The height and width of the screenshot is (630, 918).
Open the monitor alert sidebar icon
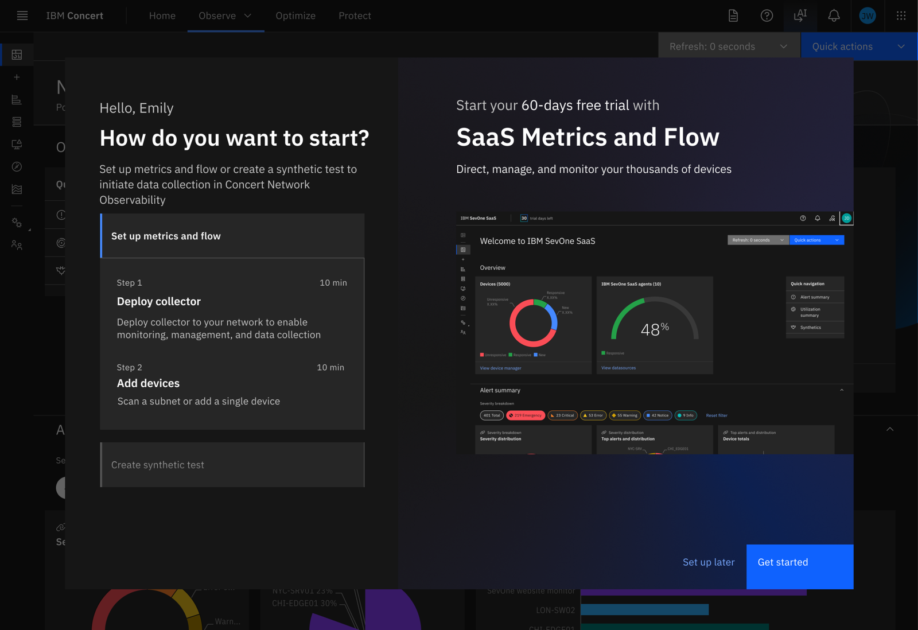coord(17,144)
